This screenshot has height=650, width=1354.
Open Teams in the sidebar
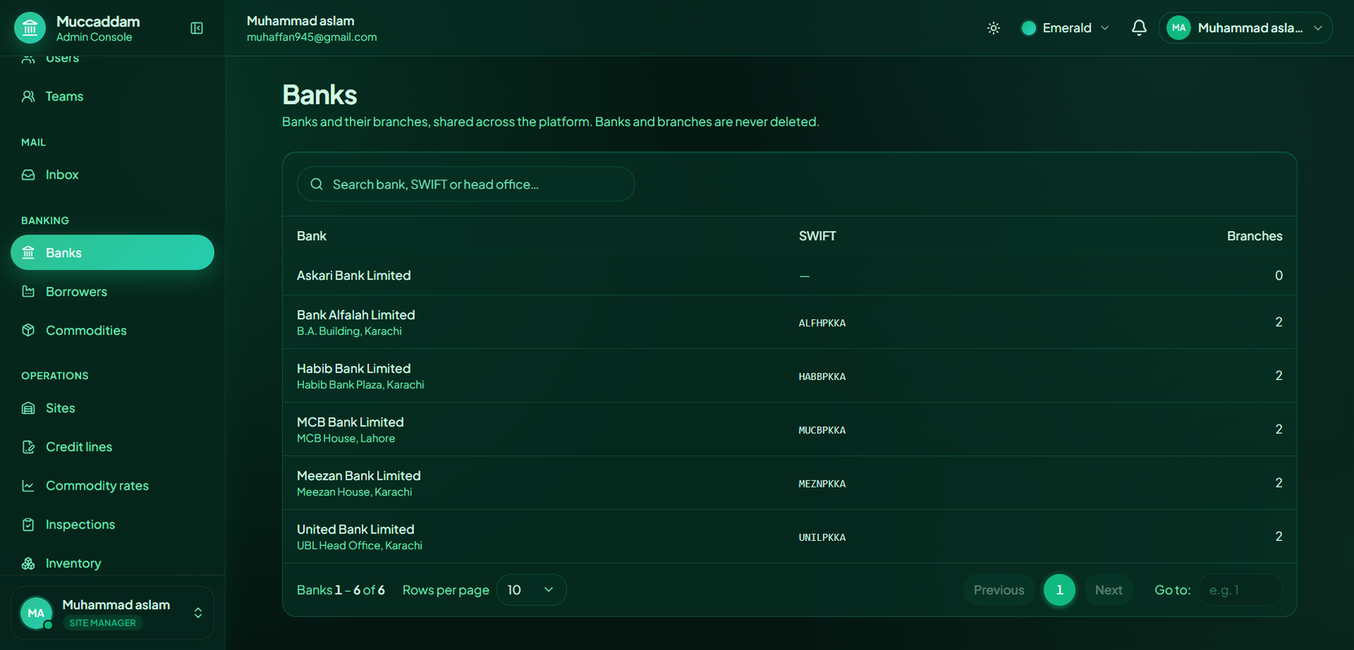[113, 96]
